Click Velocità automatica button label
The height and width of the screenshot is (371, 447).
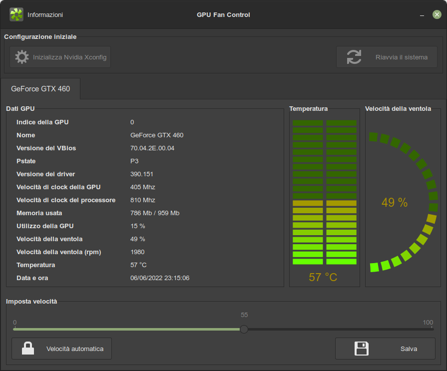tap(75, 349)
